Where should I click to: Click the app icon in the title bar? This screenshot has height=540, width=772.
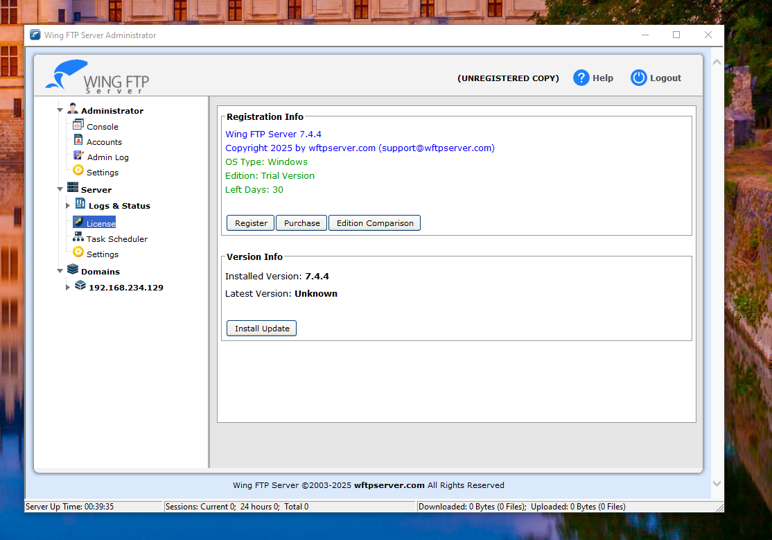tap(35, 35)
